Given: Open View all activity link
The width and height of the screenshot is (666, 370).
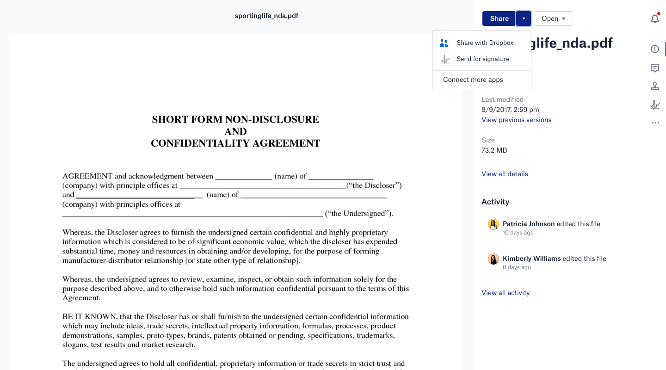Looking at the screenshot, I should point(506,293).
